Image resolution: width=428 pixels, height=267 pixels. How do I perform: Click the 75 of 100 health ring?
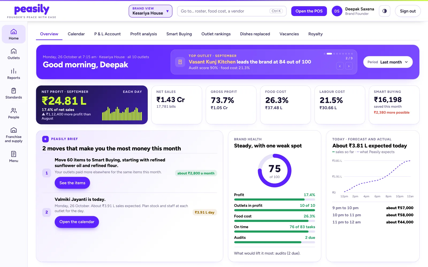(274, 171)
